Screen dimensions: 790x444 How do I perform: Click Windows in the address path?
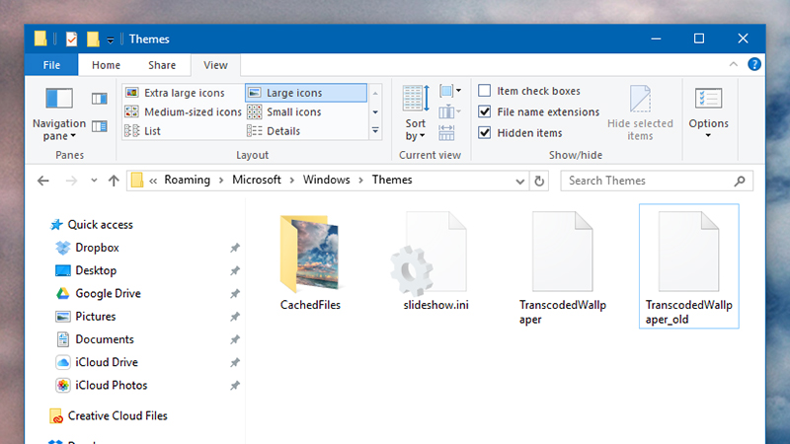click(327, 180)
